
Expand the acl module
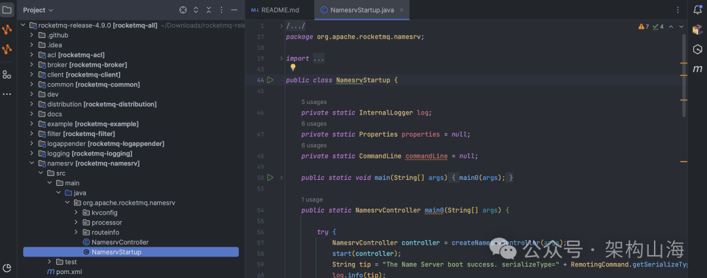[31, 55]
